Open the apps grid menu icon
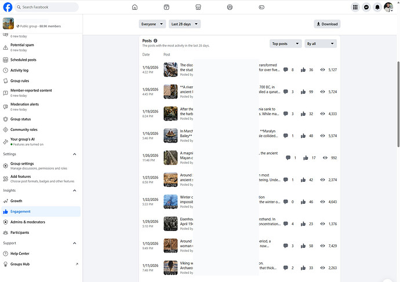The image size is (400, 282). [355, 7]
